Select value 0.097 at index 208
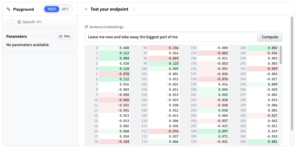 click(x=213, y=131)
